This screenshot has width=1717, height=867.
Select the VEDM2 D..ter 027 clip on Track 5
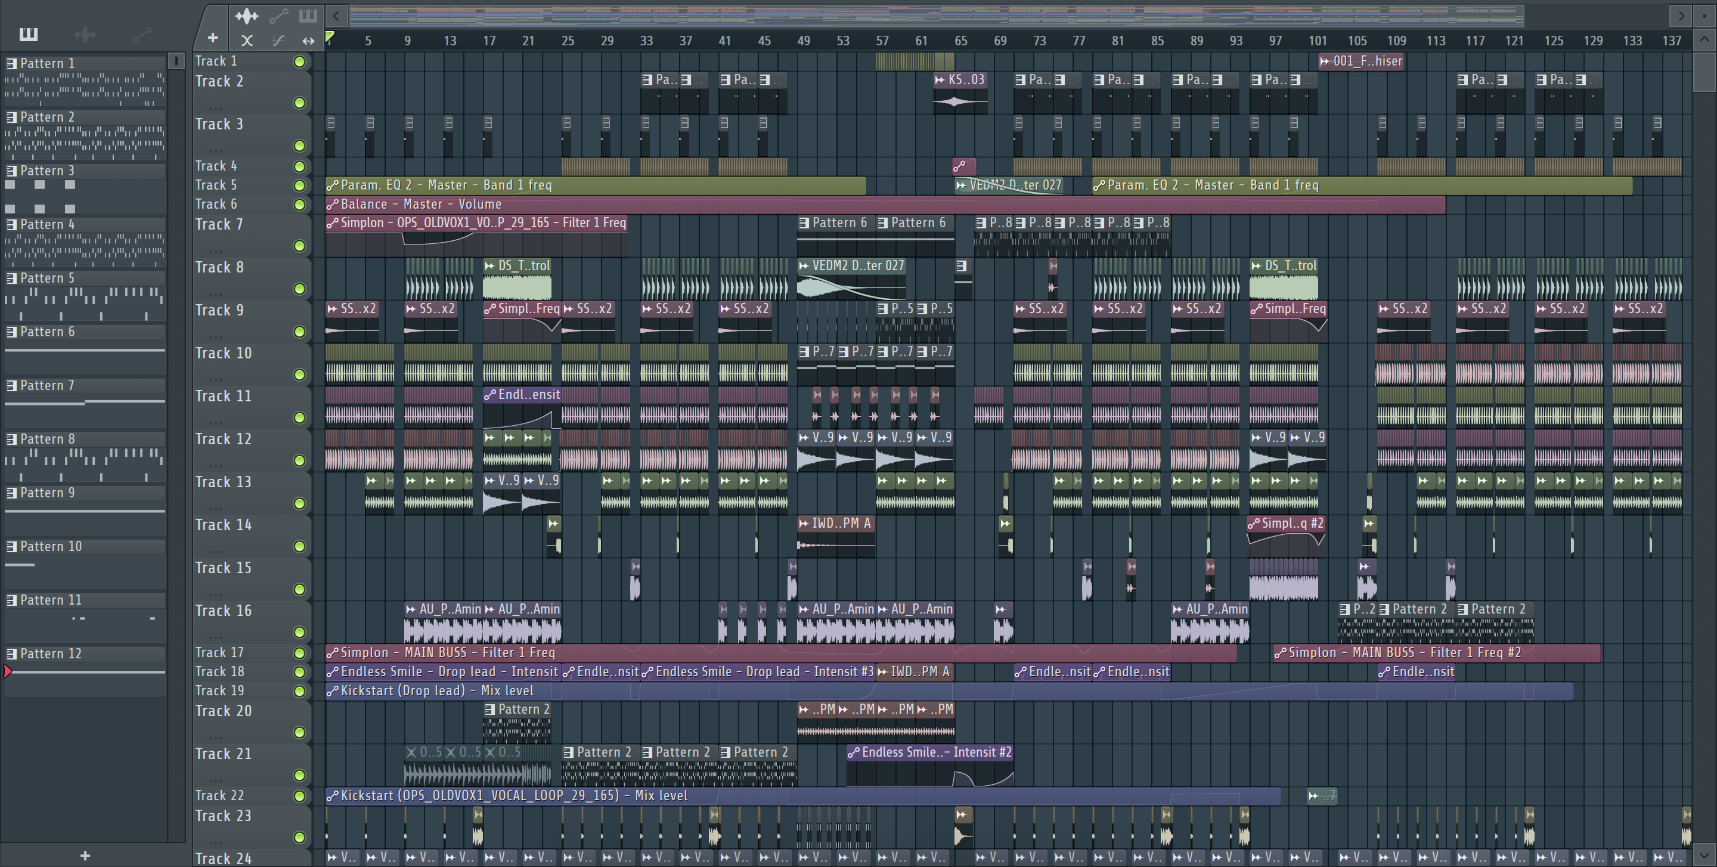(x=1009, y=185)
